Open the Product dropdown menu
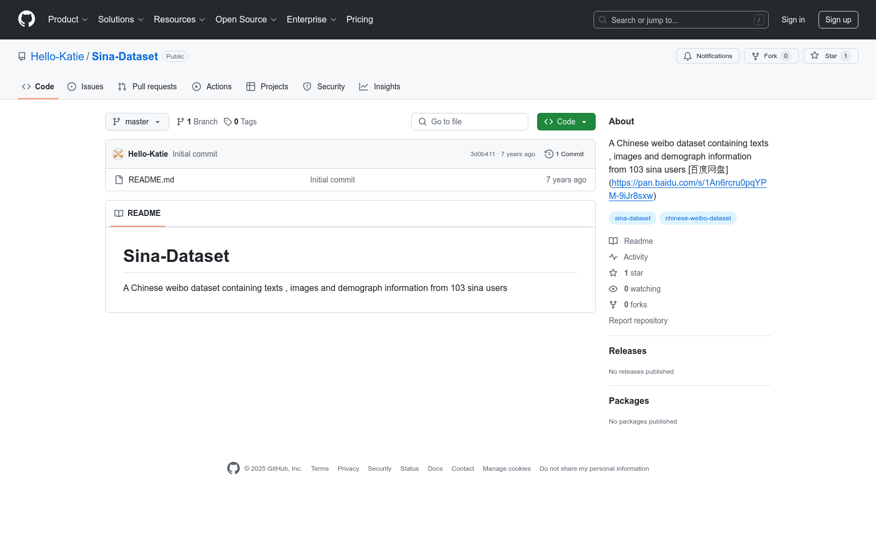This screenshot has width=876, height=548. 68,19
